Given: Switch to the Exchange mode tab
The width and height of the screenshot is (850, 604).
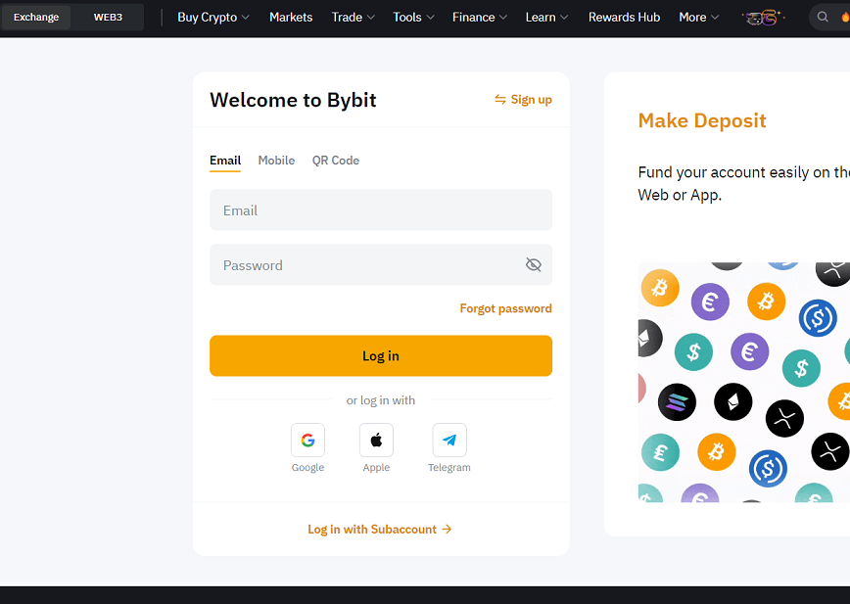Looking at the screenshot, I should pos(36,18).
